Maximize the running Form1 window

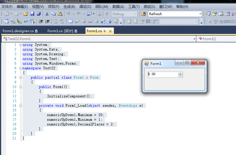pyautogui.click(x=187, y=62)
